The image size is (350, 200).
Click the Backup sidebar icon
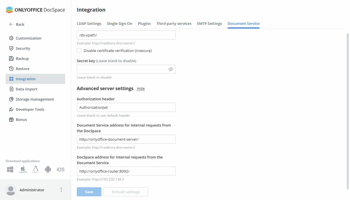coord(11,58)
